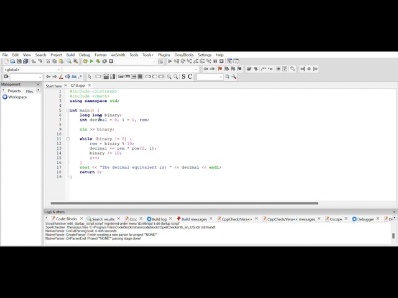Open the Search results tab
Viewport: 398px width, 298px height.
[103, 219]
